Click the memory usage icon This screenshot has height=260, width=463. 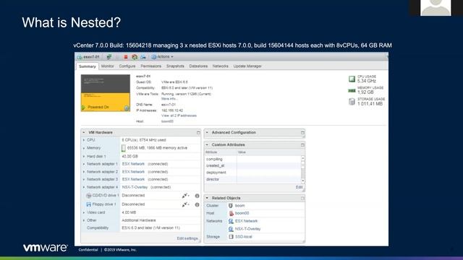click(x=352, y=90)
